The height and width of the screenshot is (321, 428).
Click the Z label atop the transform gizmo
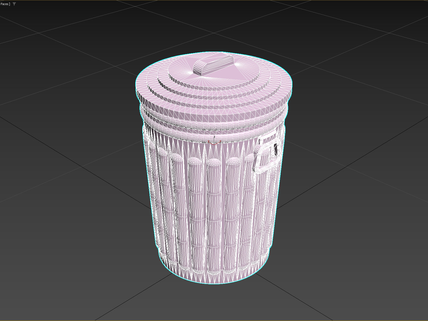coord(215,136)
